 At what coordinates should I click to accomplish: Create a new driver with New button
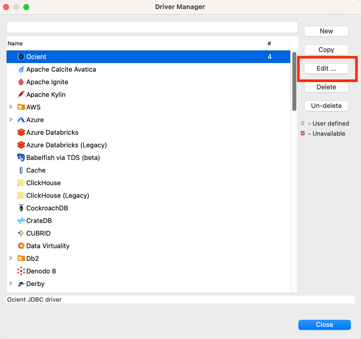tap(326, 31)
